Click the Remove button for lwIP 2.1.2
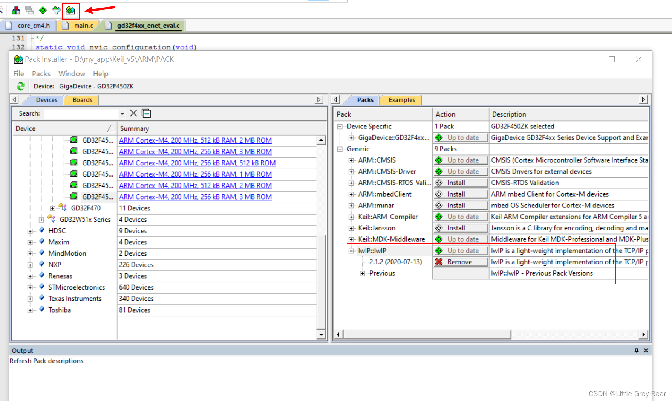The height and width of the screenshot is (401, 672). click(x=461, y=262)
